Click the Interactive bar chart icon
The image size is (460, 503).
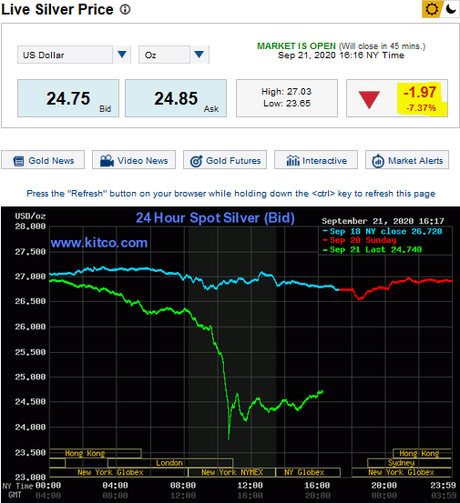click(x=292, y=160)
